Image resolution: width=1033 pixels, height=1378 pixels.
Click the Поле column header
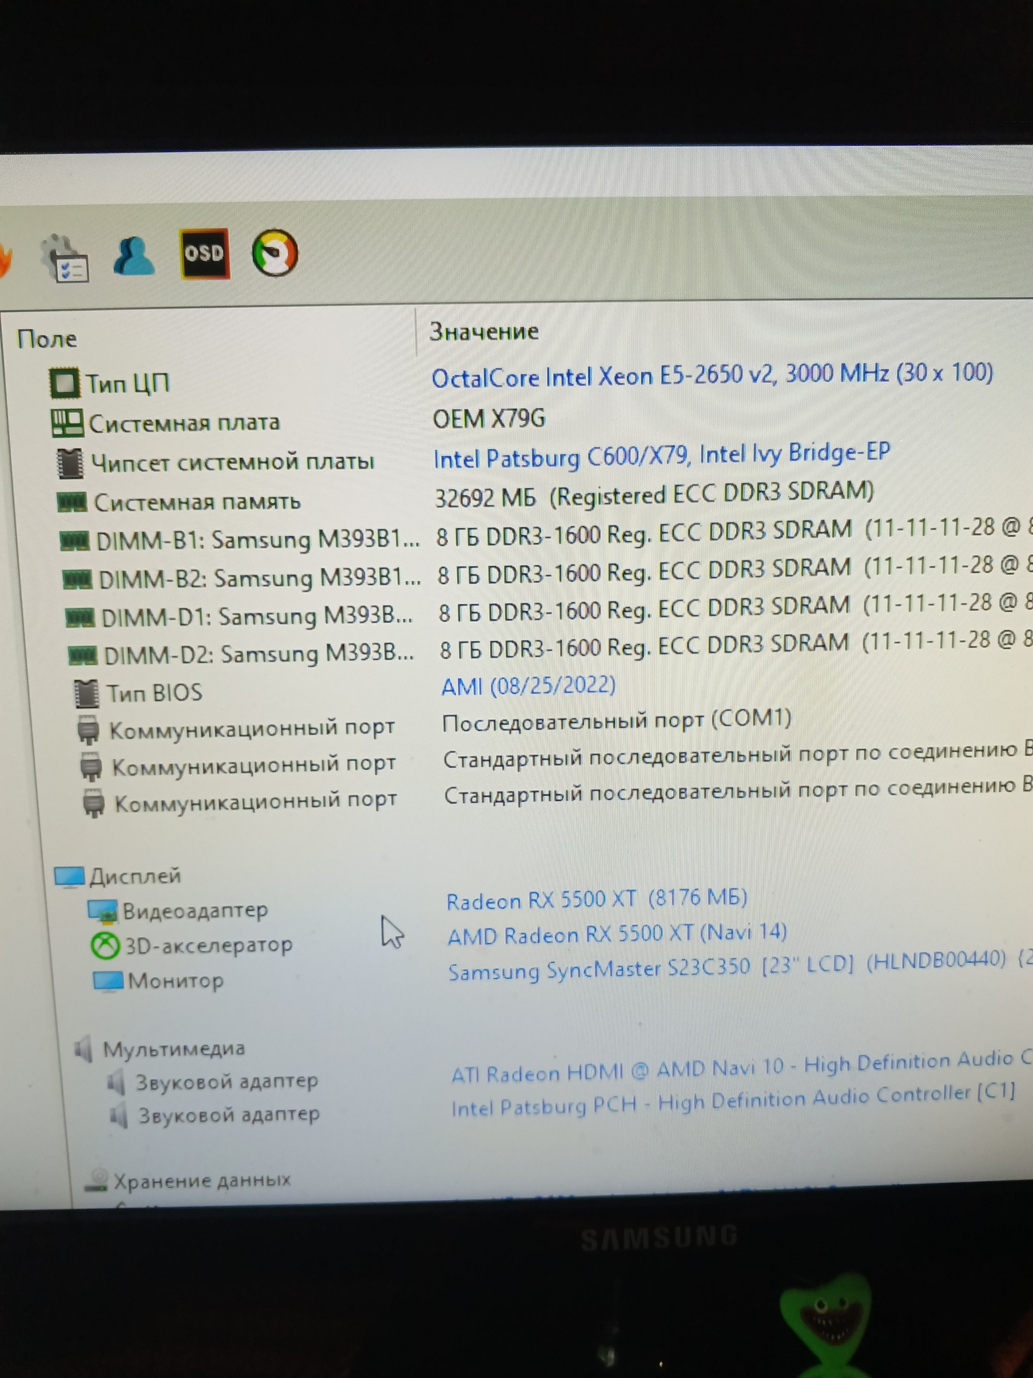47,339
